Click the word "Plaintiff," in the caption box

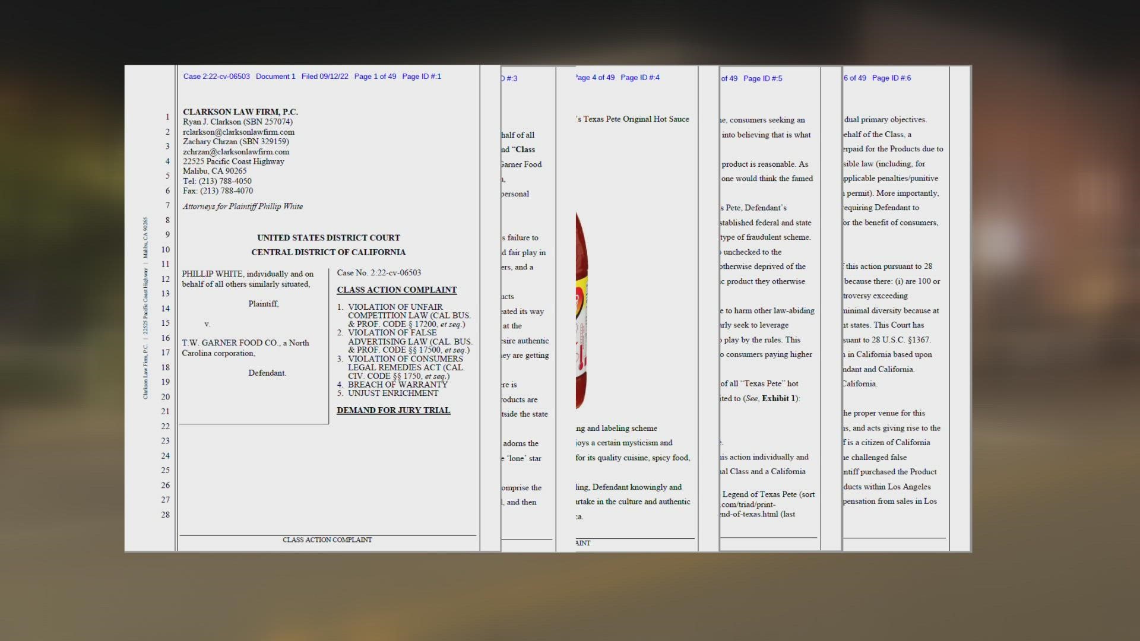[x=264, y=304]
